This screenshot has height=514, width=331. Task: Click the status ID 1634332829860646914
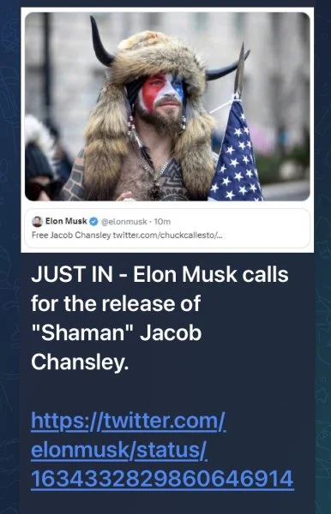[162, 479]
